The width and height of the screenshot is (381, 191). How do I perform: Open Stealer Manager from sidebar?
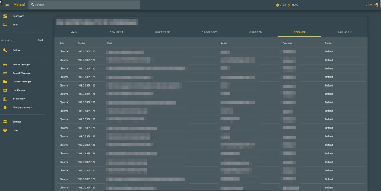[21, 65]
